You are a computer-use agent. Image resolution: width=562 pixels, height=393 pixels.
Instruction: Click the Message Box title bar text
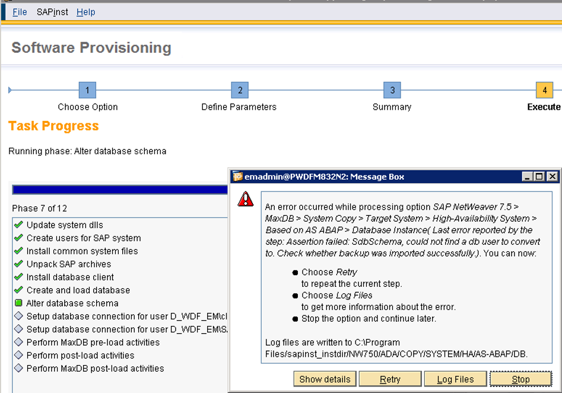pyautogui.click(x=325, y=177)
